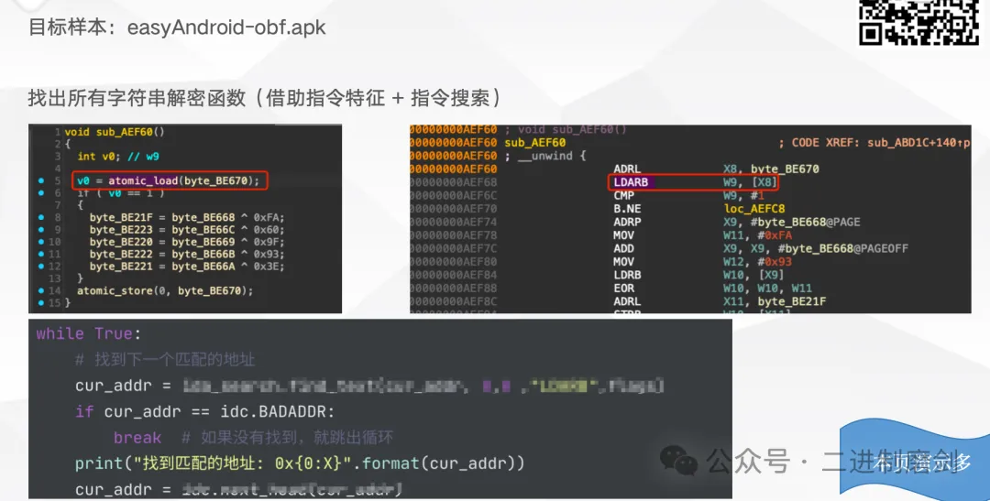Click the 'W9, [X8]' operand
This screenshot has height=501, width=990.
point(750,182)
